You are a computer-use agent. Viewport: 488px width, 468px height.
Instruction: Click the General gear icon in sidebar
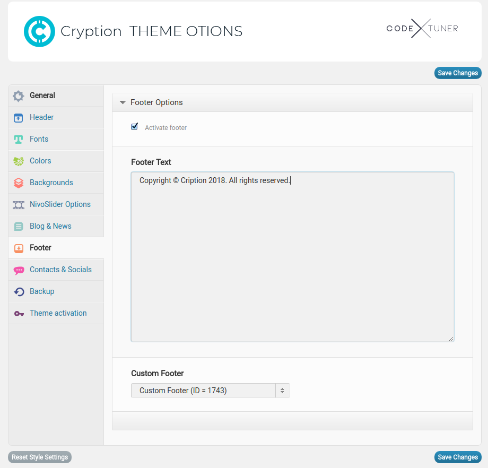[x=19, y=96]
